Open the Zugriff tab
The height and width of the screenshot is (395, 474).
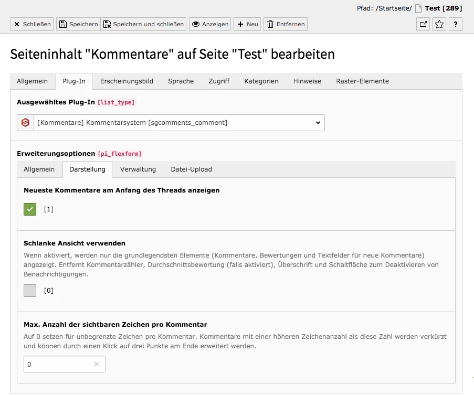219,81
